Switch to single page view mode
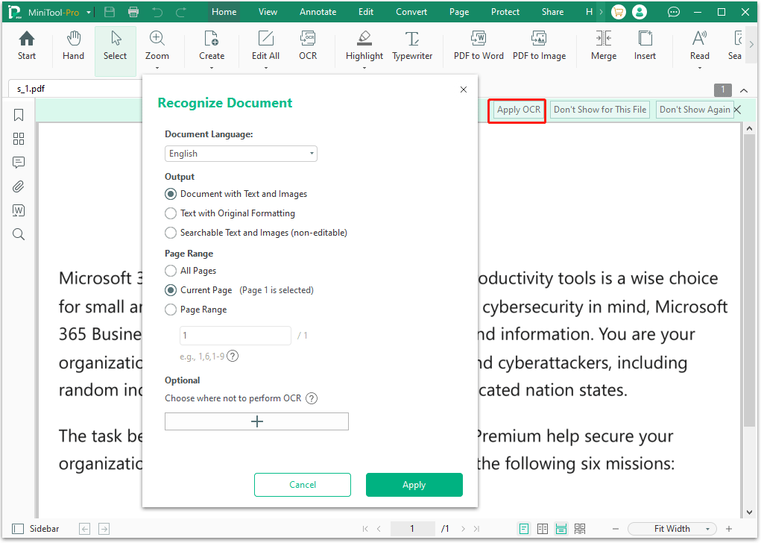 coord(524,529)
